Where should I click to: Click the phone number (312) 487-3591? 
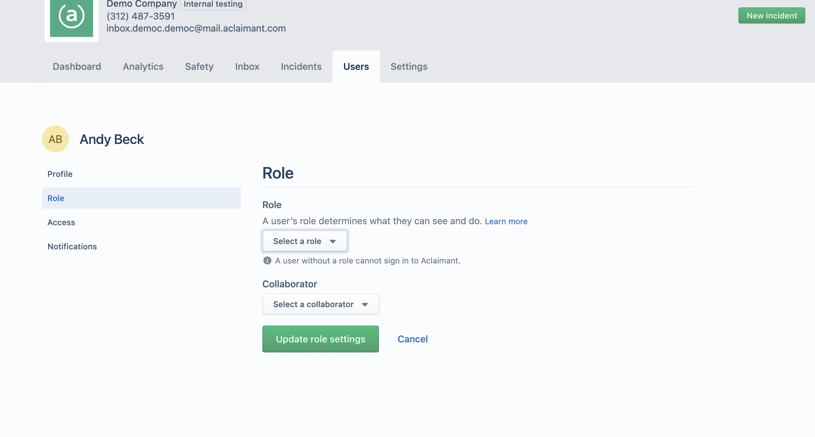pos(141,16)
